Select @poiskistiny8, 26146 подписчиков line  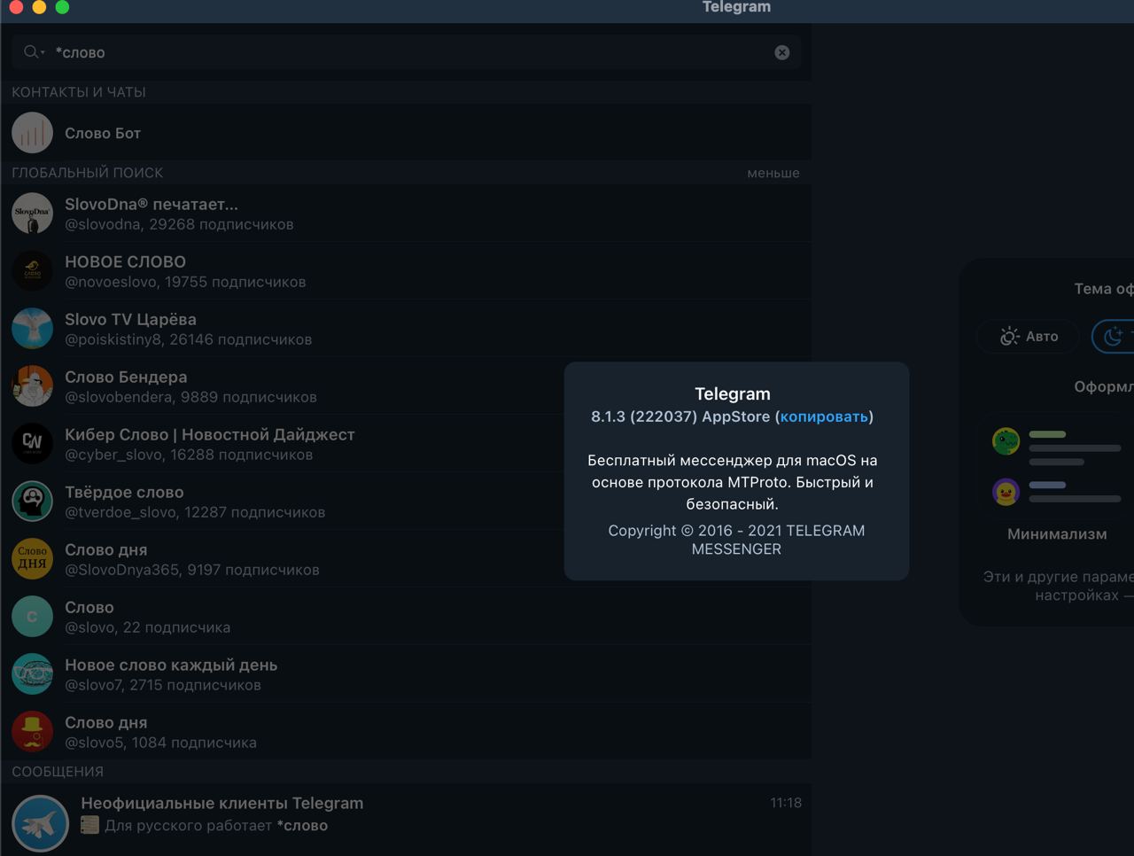coord(188,339)
